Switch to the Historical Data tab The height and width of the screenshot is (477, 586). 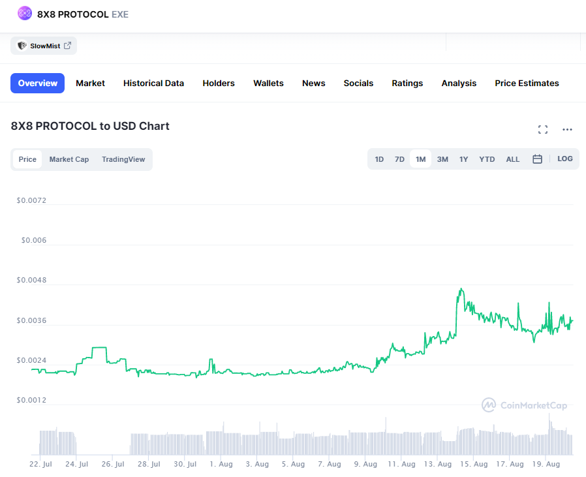point(153,83)
